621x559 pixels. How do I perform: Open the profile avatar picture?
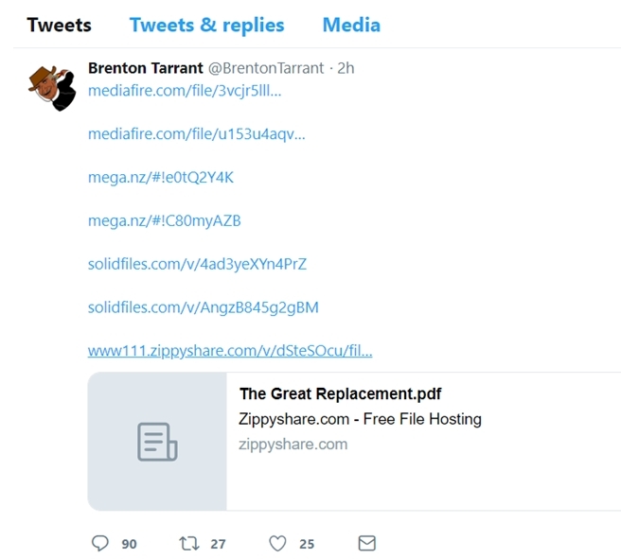click(x=52, y=89)
